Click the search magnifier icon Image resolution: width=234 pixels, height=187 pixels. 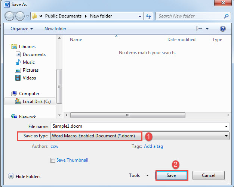(x=226, y=16)
